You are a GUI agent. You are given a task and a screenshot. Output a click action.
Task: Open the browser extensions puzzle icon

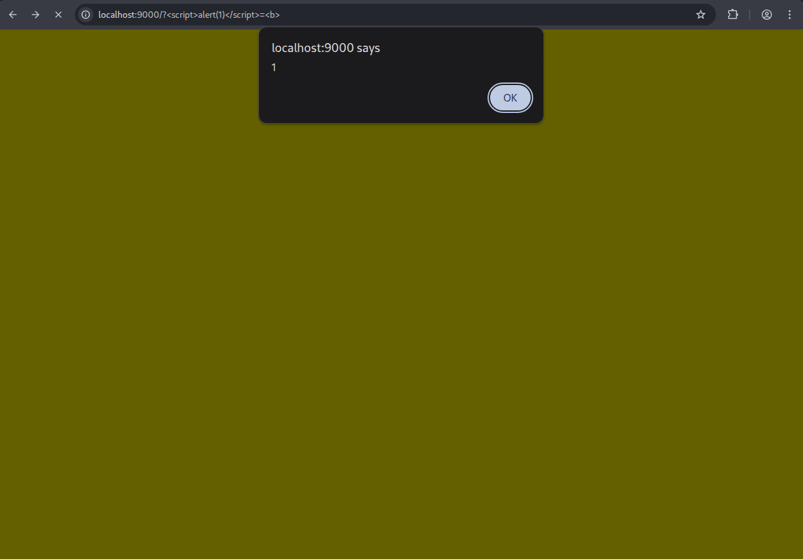pyautogui.click(x=733, y=14)
